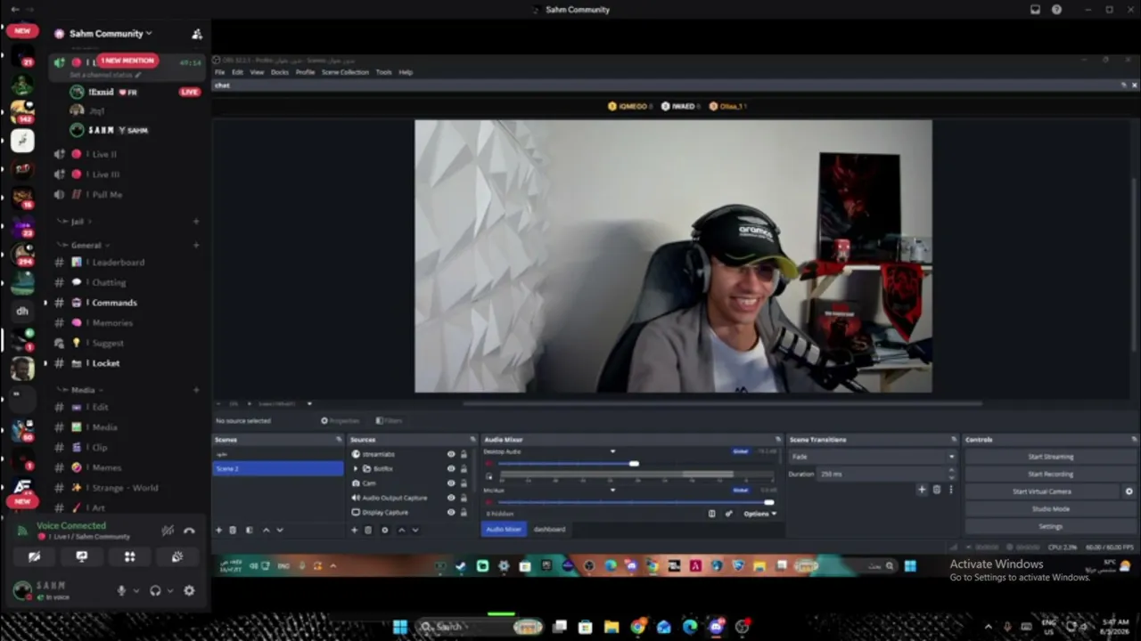This screenshot has width=1141, height=641.
Task: Open Discord help icon in title bar
Action: [x=1056, y=10]
